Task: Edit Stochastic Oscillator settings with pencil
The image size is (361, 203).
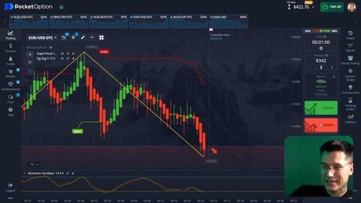Action: point(68,173)
